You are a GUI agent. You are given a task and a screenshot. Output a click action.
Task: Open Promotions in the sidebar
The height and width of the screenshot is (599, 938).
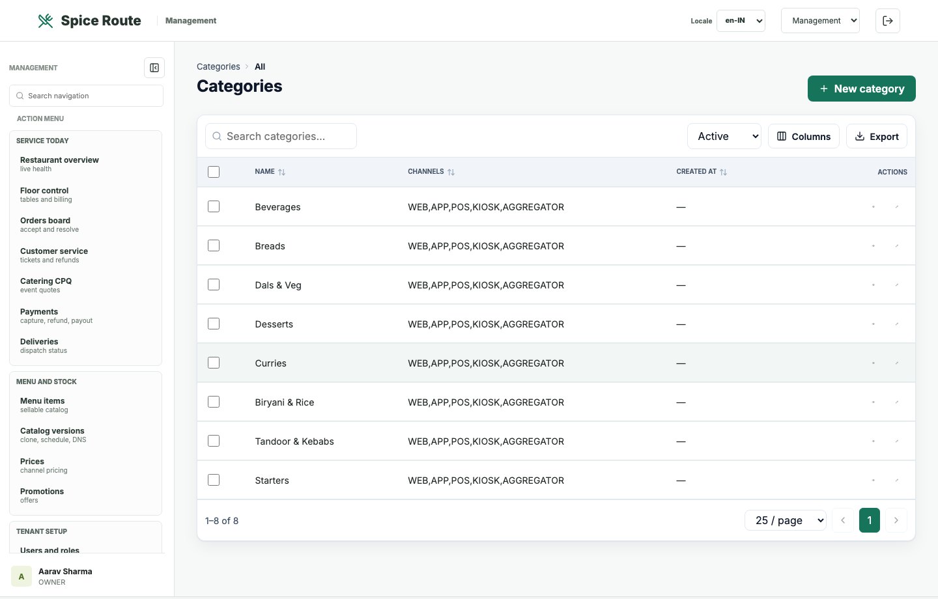tap(85, 495)
